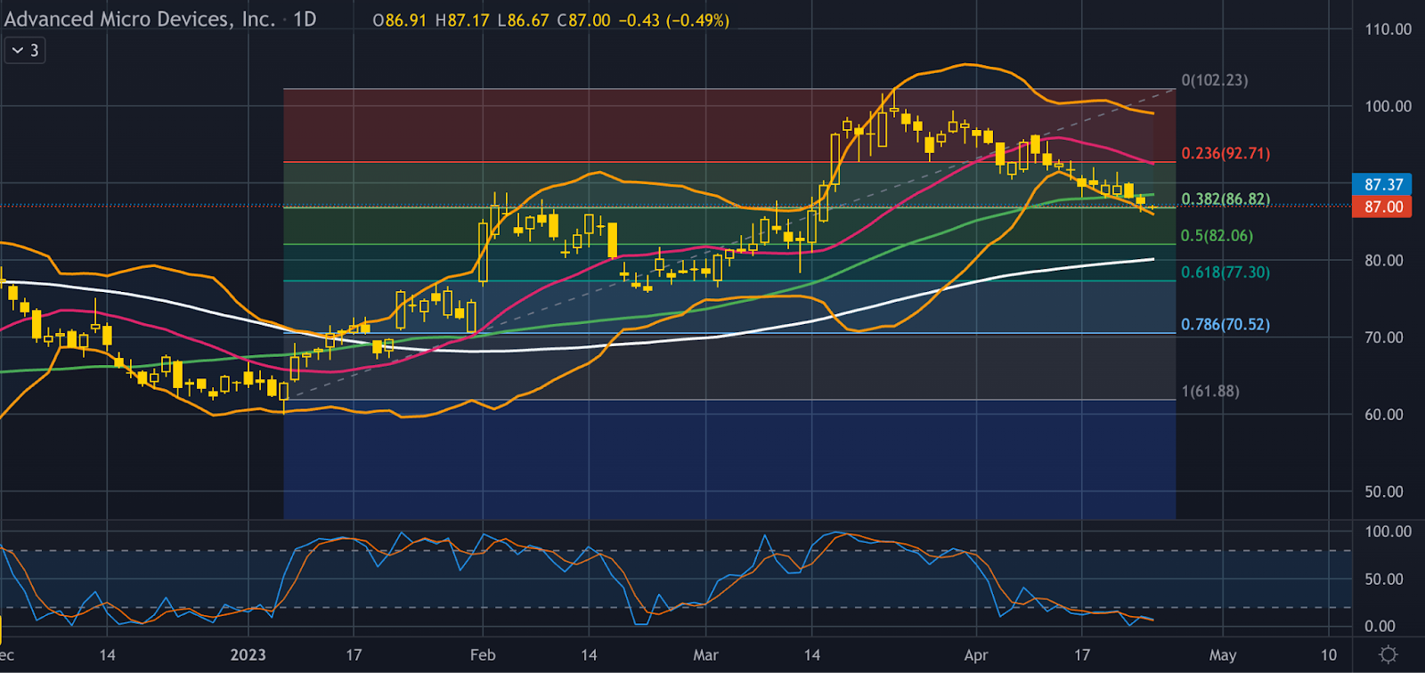Click the −0.43 (−0.49%) change value
The height and width of the screenshot is (673, 1425).
tap(674, 20)
